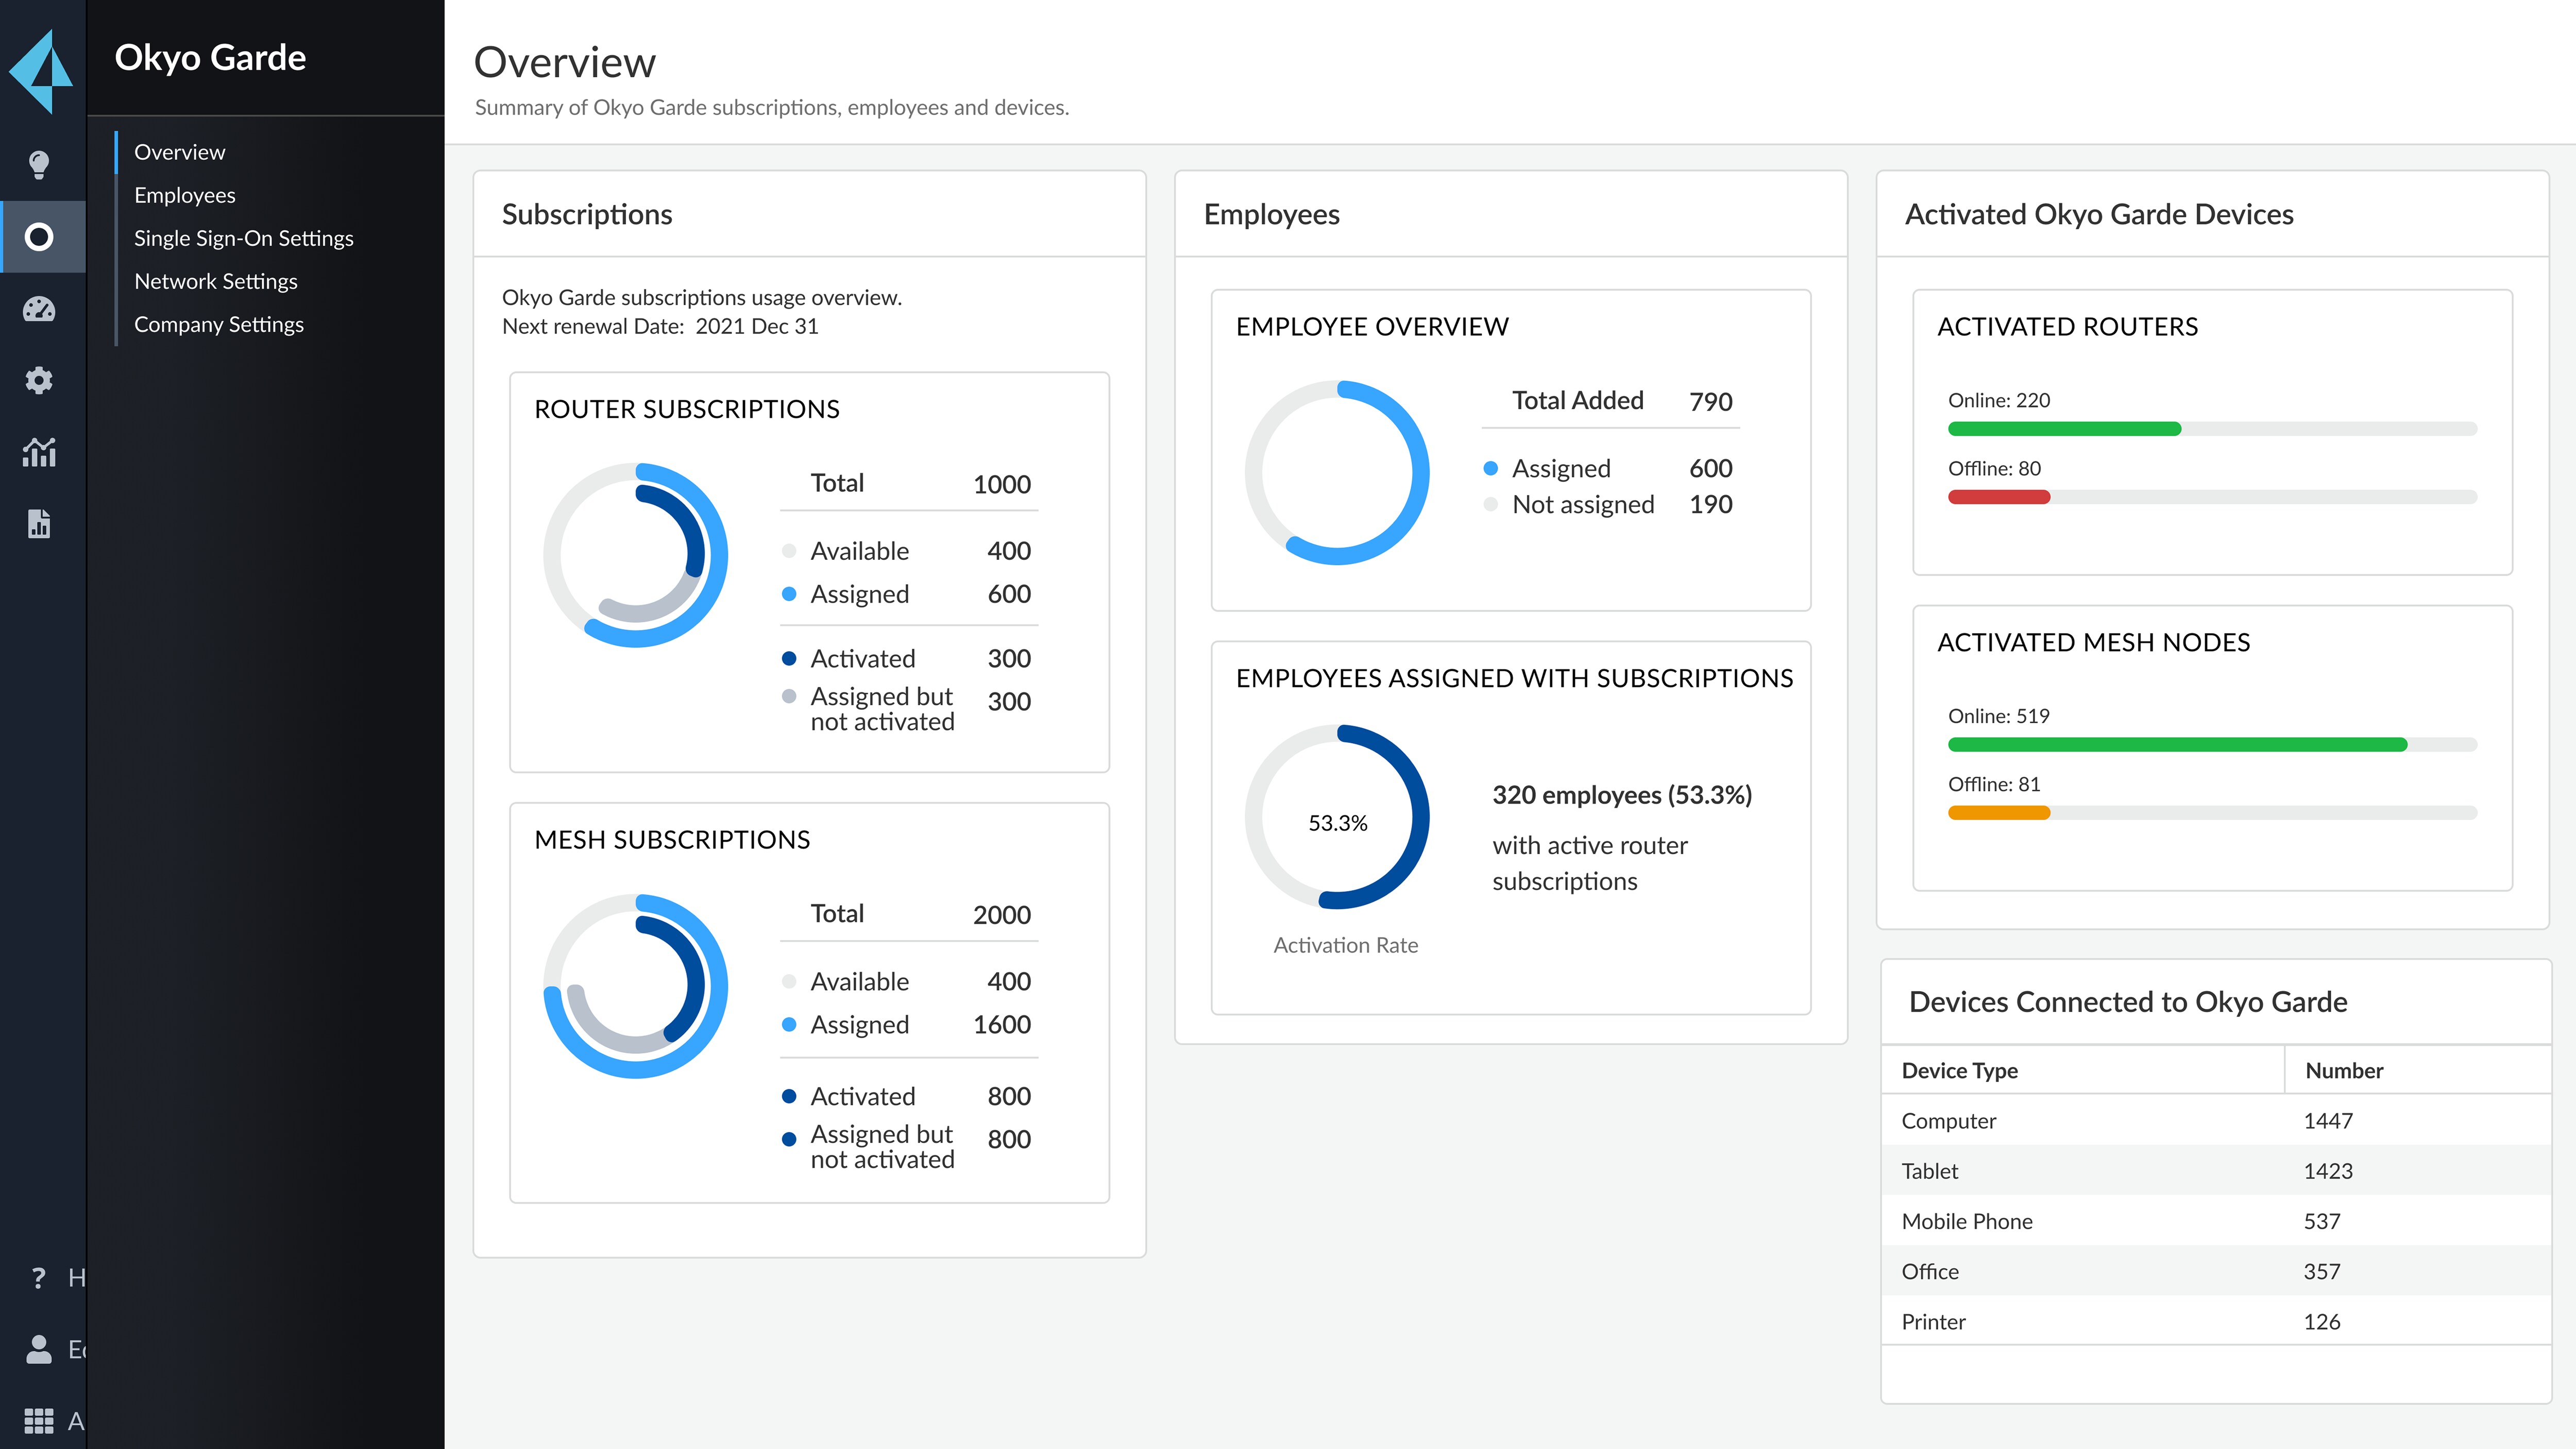
Task: Open the dashboard speedometer icon
Action: point(39,309)
